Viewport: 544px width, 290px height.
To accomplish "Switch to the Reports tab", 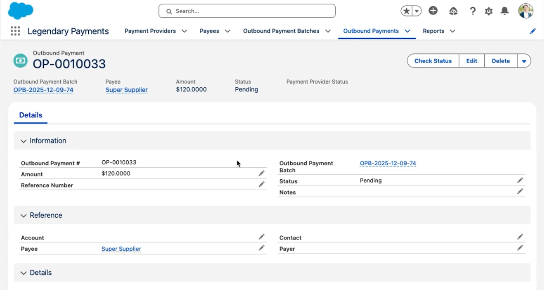I will tap(433, 31).
